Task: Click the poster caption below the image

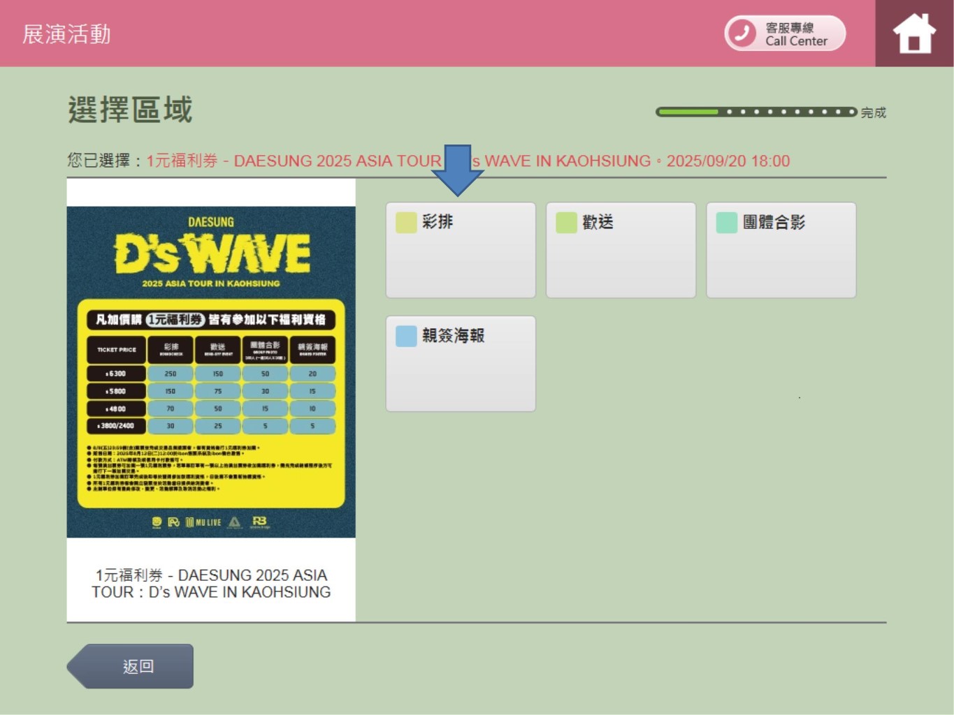Action: click(x=211, y=583)
